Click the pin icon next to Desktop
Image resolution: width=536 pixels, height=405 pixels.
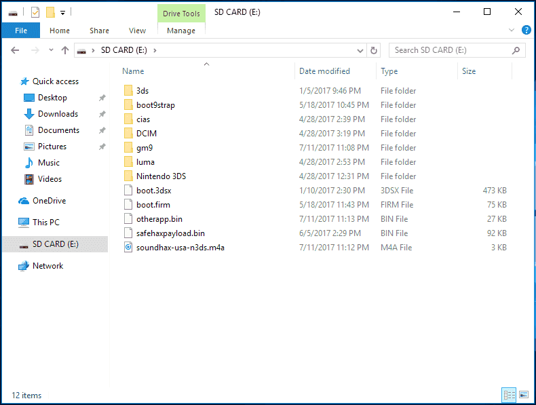click(x=102, y=98)
